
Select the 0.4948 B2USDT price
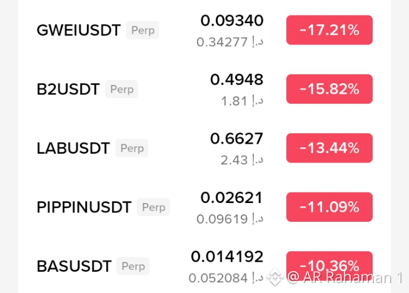coord(237,79)
